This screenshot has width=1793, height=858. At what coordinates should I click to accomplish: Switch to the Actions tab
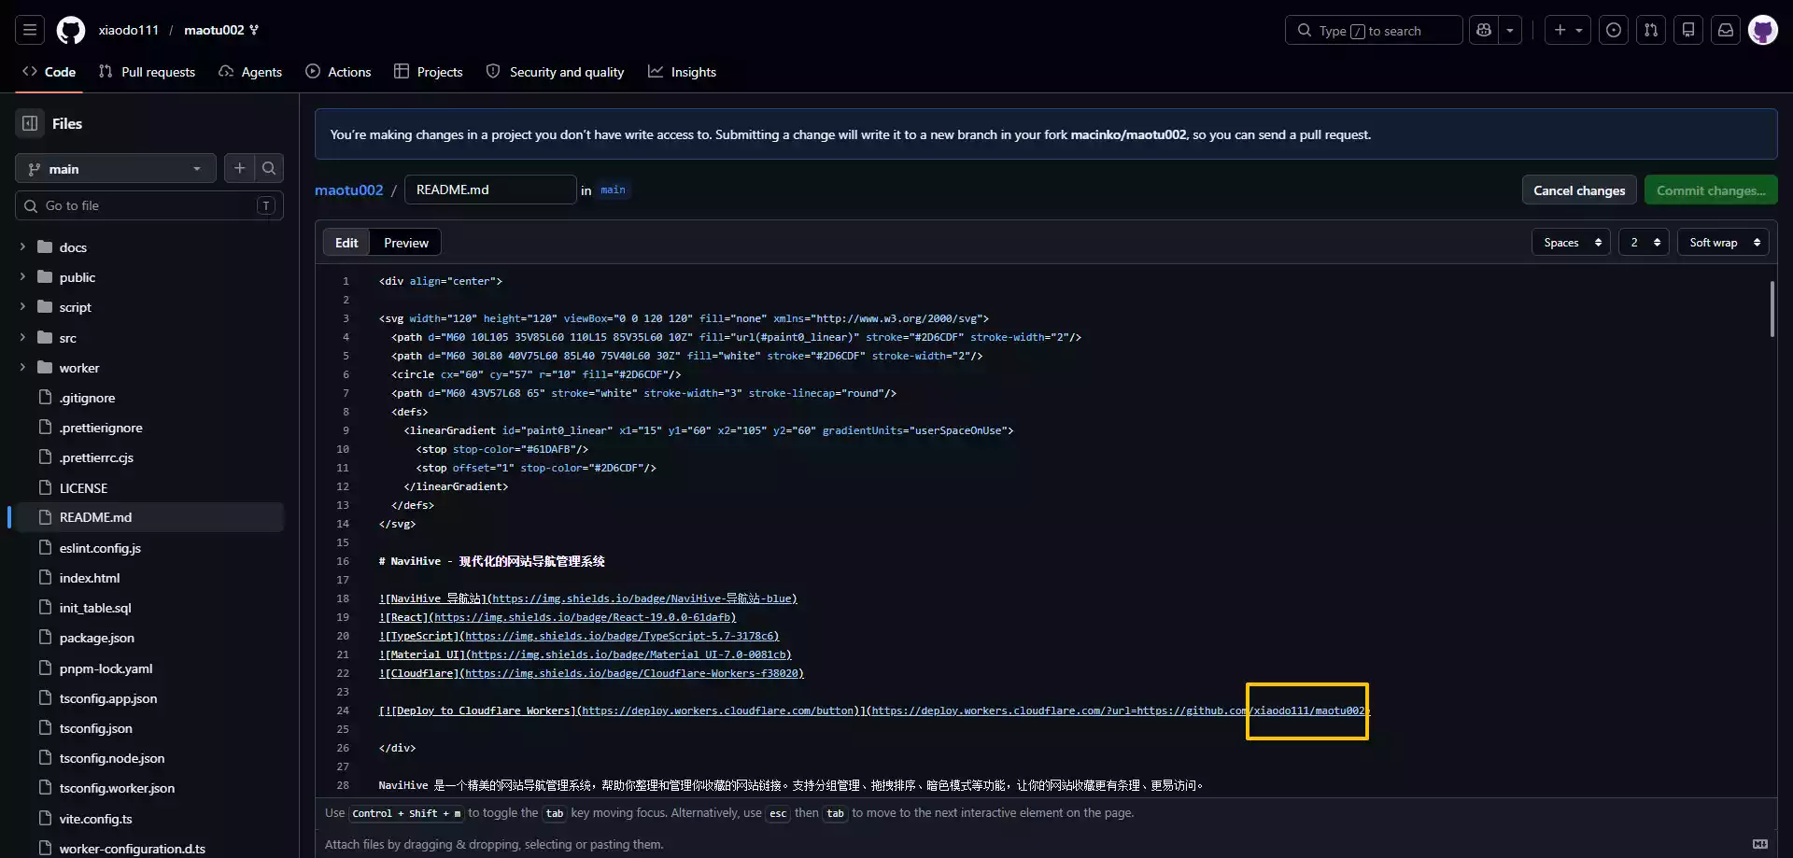339,72
